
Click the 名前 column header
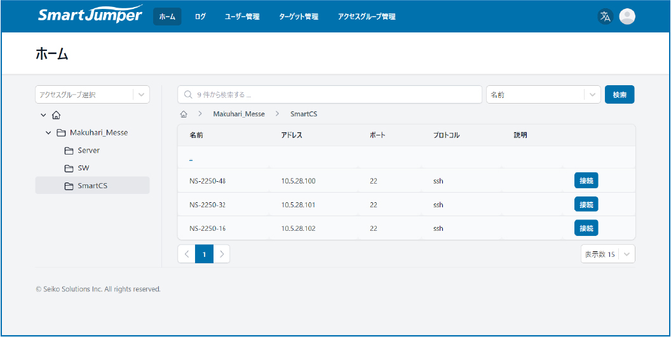(196, 135)
